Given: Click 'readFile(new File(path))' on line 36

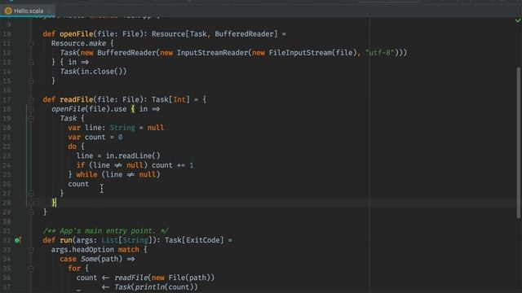Looking at the screenshot, I should (165, 278).
